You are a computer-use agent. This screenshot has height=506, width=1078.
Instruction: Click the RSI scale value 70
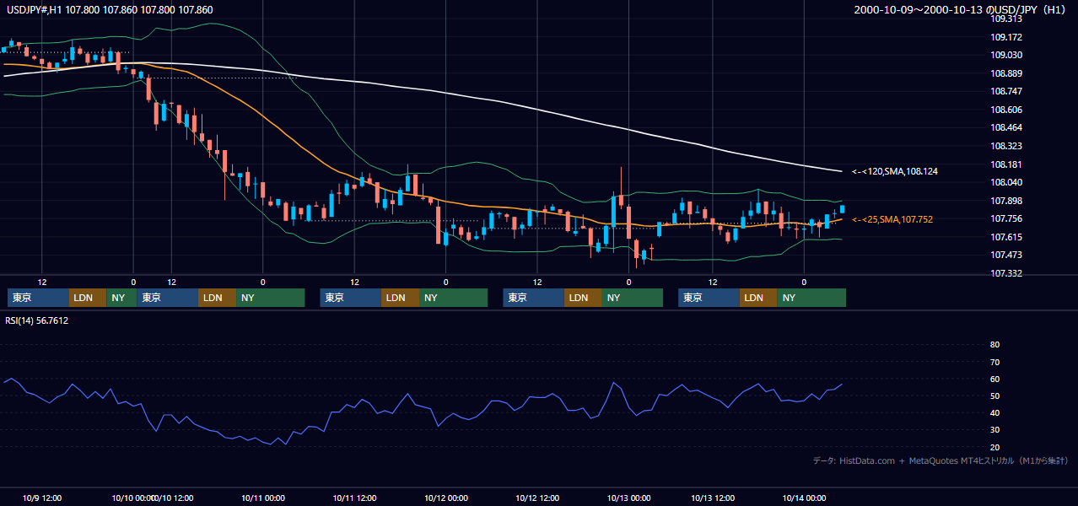(x=994, y=362)
